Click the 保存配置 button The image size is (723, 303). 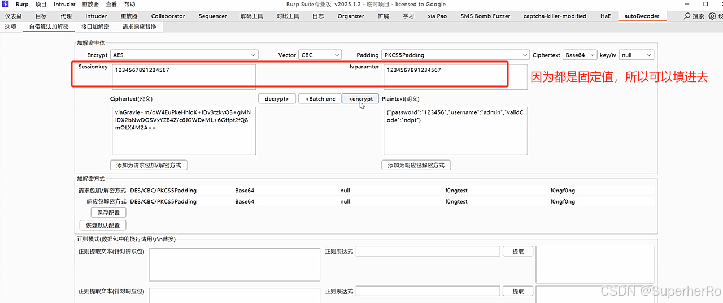click(x=108, y=213)
